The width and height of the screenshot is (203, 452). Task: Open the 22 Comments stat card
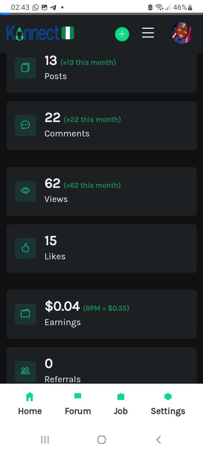click(x=101, y=126)
